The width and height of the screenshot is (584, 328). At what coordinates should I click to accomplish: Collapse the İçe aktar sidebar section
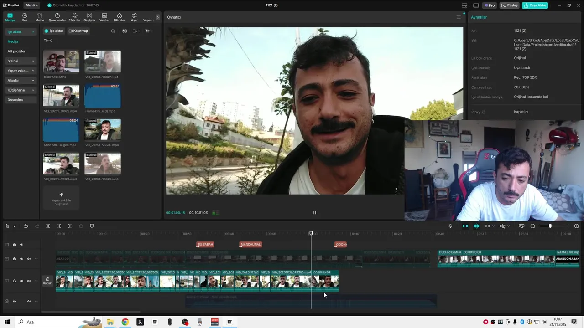[x=21, y=32]
